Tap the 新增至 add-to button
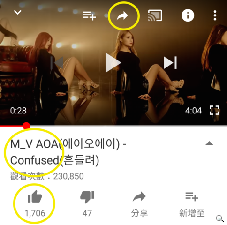The image size is (227, 225). pyautogui.click(x=192, y=204)
